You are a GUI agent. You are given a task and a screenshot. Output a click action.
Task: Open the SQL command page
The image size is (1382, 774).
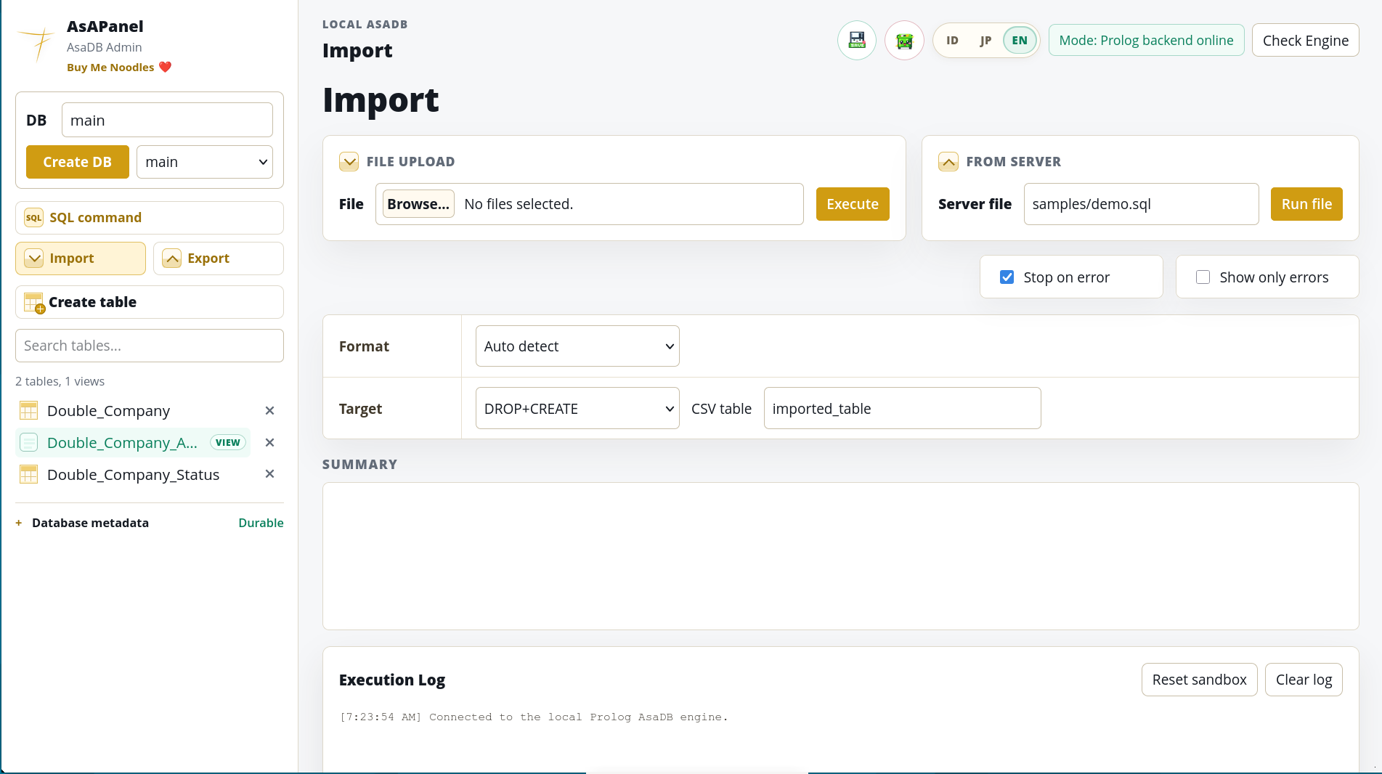click(150, 218)
